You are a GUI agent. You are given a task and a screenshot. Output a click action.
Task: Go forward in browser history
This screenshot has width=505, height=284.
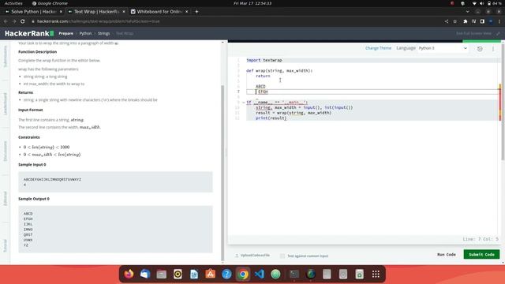pyautogui.click(x=14, y=21)
